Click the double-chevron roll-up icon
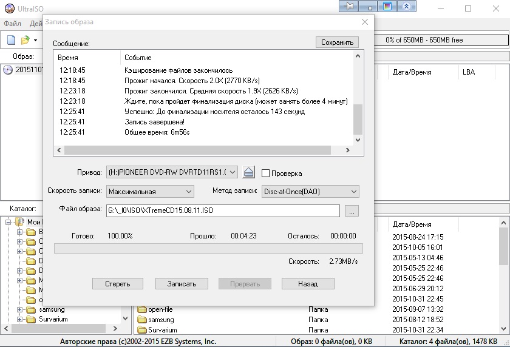The image size is (510, 347). (x=407, y=6)
